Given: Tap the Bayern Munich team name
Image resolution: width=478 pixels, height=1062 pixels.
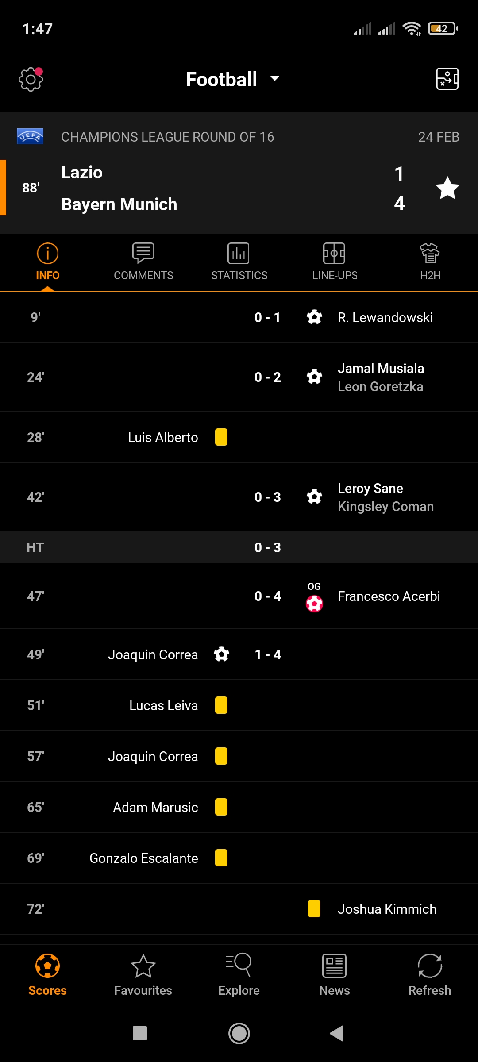Looking at the screenshot, I should coord(119,204).
